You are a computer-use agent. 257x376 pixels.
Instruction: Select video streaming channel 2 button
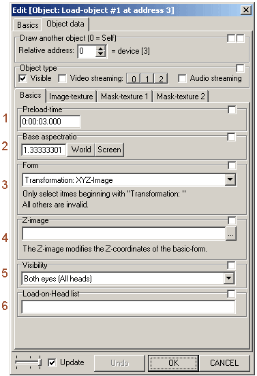tap(161, 79)
